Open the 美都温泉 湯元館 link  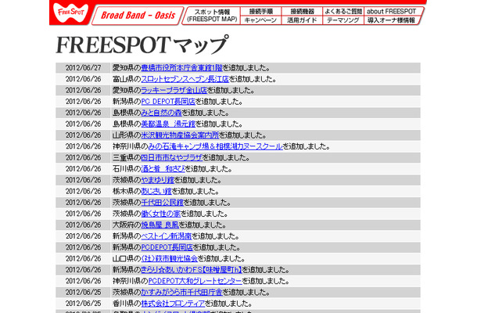pyautogui.click(x=168, y=124)
